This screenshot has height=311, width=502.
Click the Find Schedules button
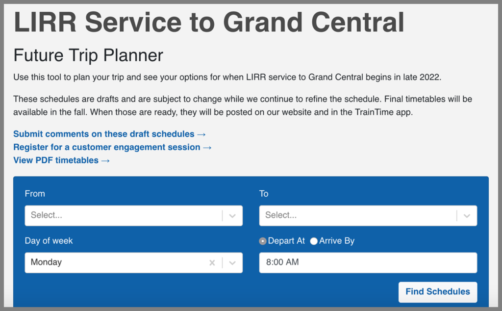(x=437, y=292)
